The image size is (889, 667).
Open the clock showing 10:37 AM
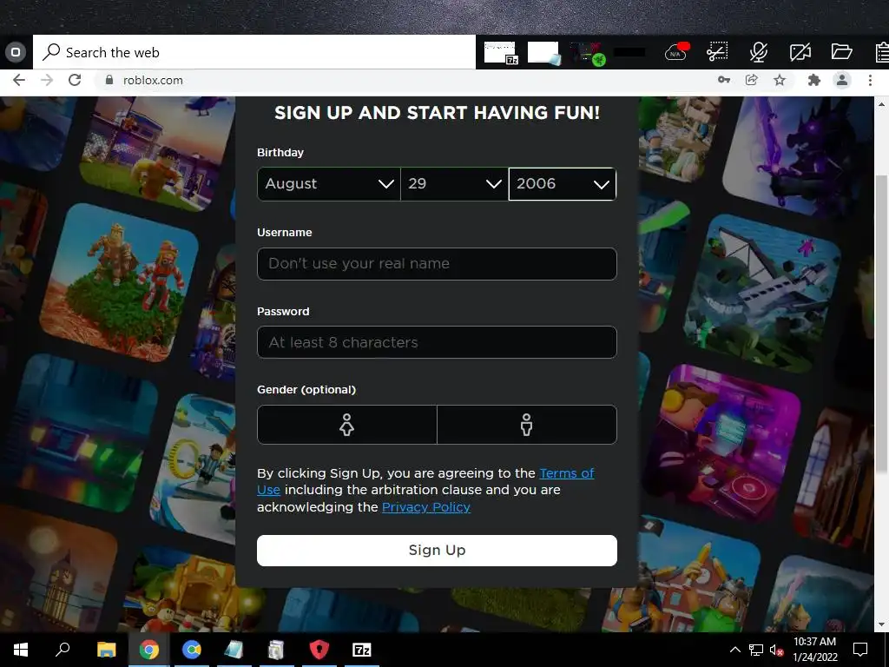tap(814, 650)
